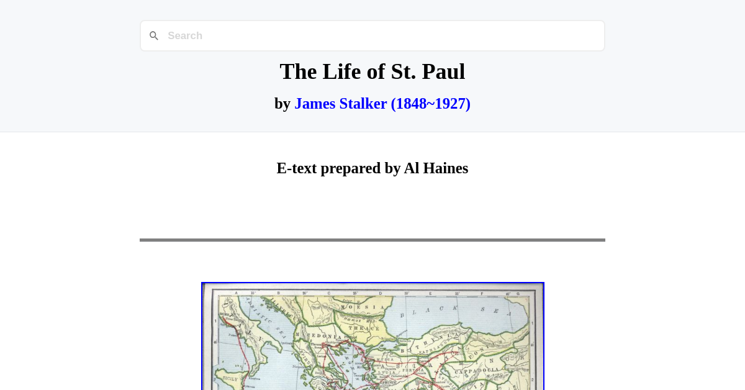Click ILLYRICUM on the map
This screenshot has height=390, width=745.
pyautogui.click(x=284, y=310)
